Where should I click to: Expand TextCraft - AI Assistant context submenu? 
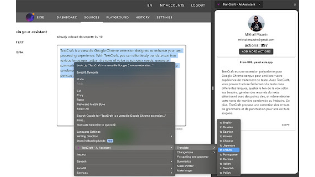(124, 148)
